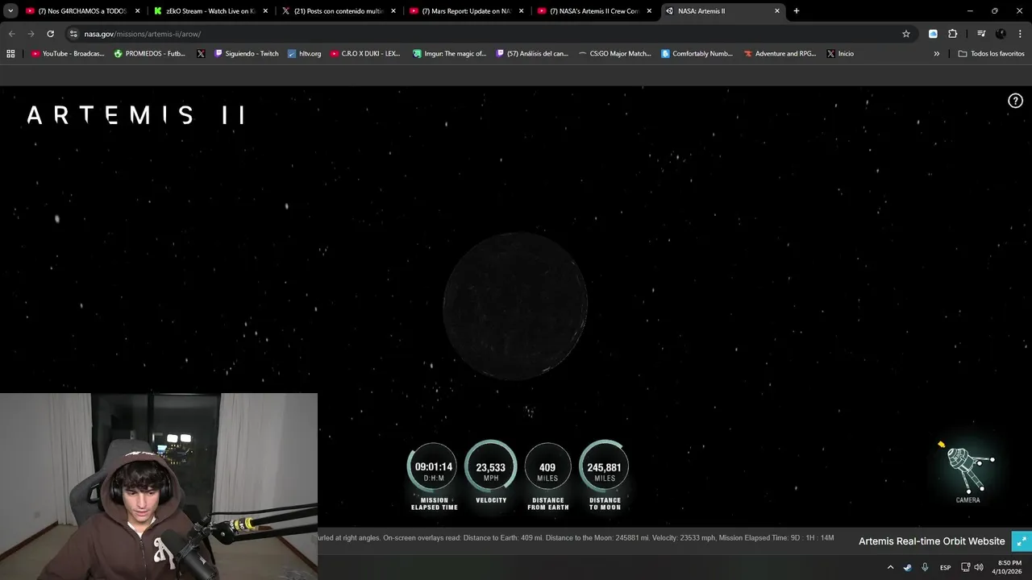Image resolution: width=1032 pixels, height=580 pixels.
Task: Show hidden system tray icons
Action: [890, 567]
